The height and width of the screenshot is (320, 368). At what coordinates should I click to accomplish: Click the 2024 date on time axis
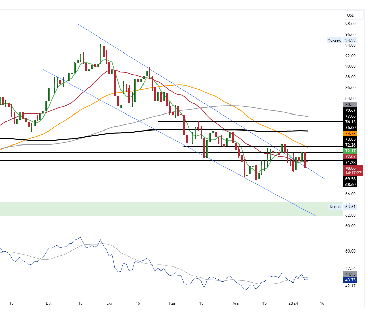point(294,303)
